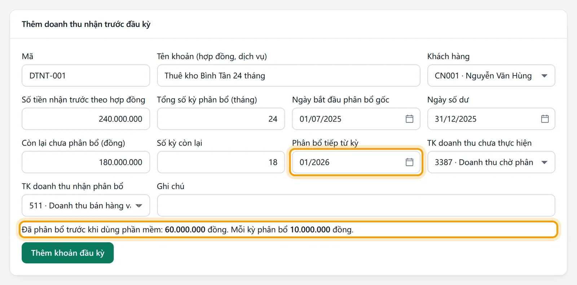Expand the Khách hàng dropdown

click(x=491, y=76)
